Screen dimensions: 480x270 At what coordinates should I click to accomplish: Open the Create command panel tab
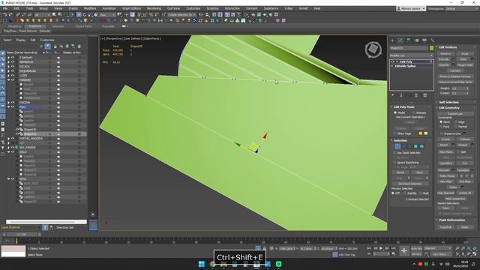pos(393,40)
